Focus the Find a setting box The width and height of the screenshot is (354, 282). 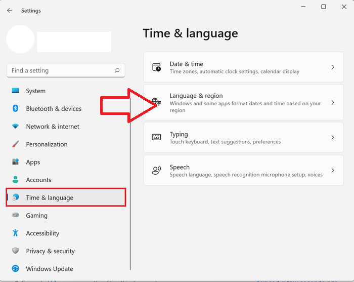[66, 70]
